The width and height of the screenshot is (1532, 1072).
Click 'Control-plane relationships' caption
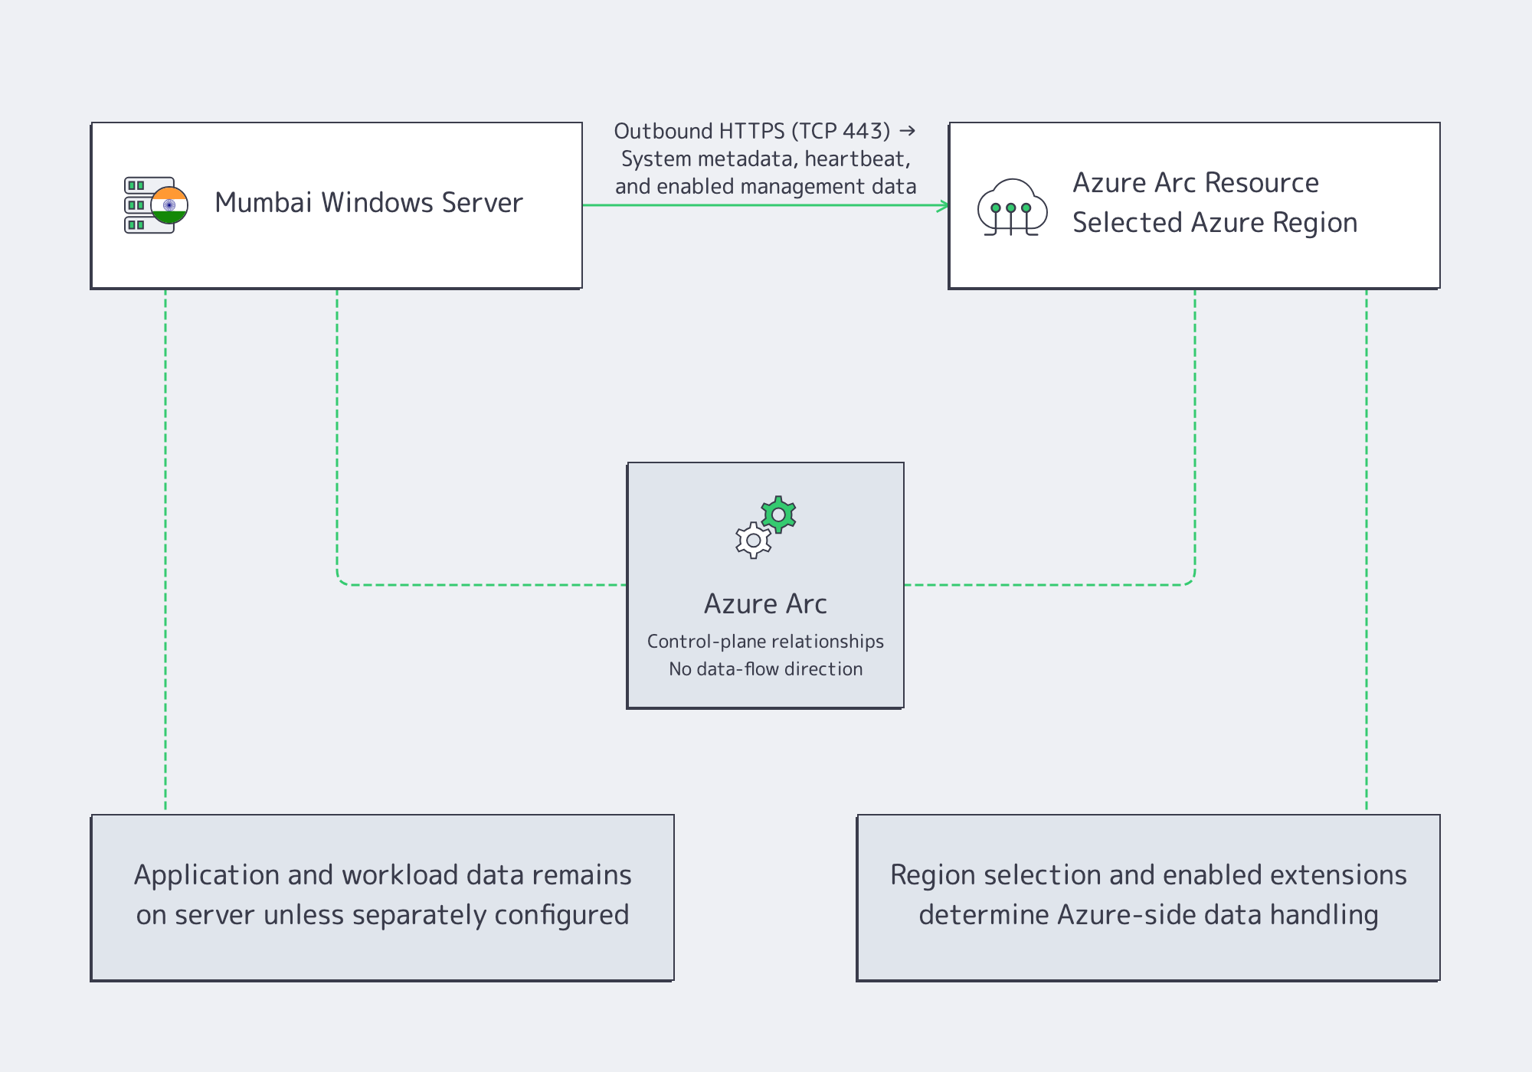pyautogui.click(x=765, y=642)
